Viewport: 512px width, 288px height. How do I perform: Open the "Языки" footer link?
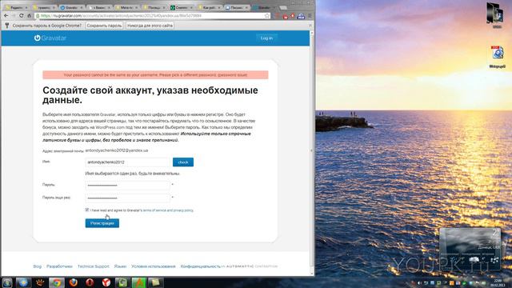coord(120,266)
